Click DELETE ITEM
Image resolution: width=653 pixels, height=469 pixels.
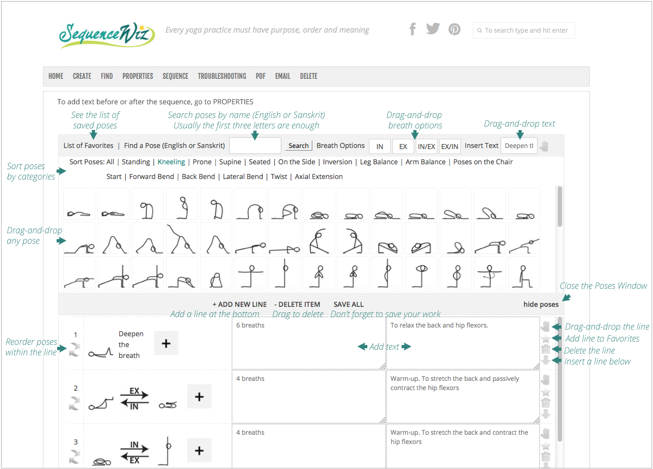(x=297, y=304)
